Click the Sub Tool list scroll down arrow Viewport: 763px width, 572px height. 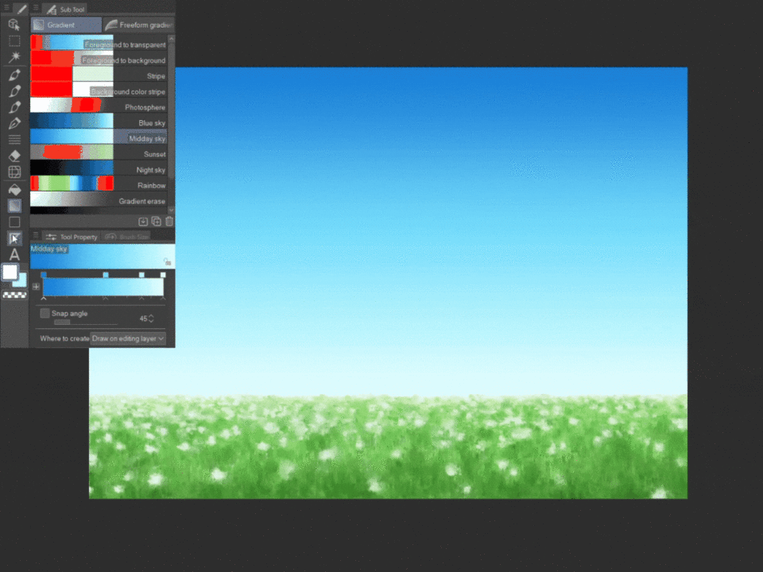[171, 210]
